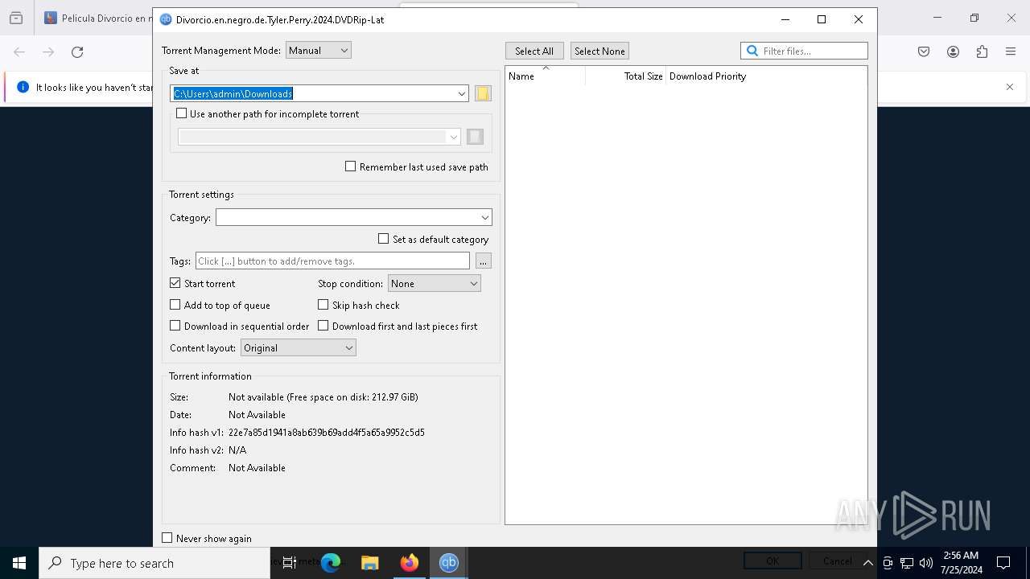Open save path folder browse icon

point(483,93)
